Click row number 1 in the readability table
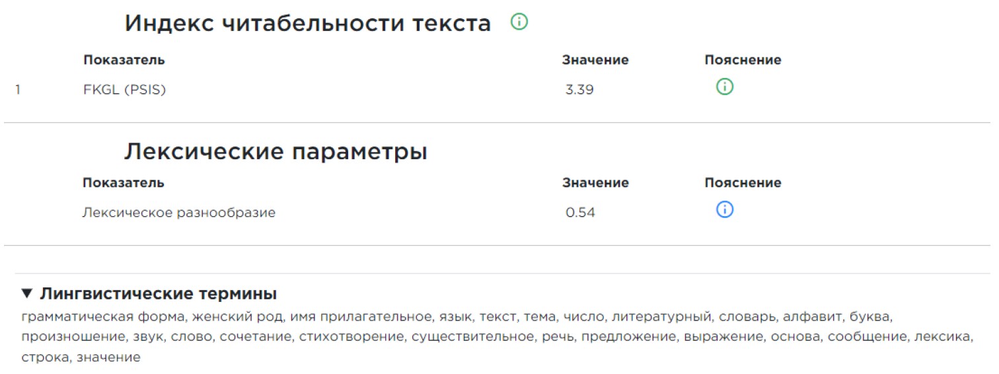Screen dimensions: 999x374 click(17, 90)
